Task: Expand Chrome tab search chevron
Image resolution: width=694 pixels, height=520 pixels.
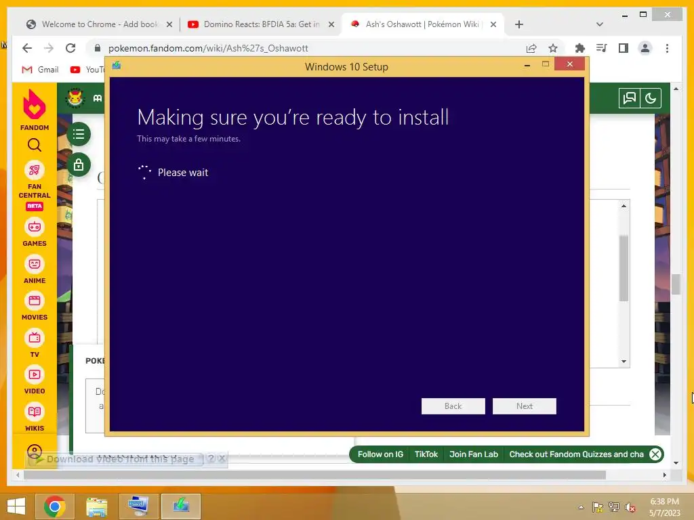Action: coord(600,24)
